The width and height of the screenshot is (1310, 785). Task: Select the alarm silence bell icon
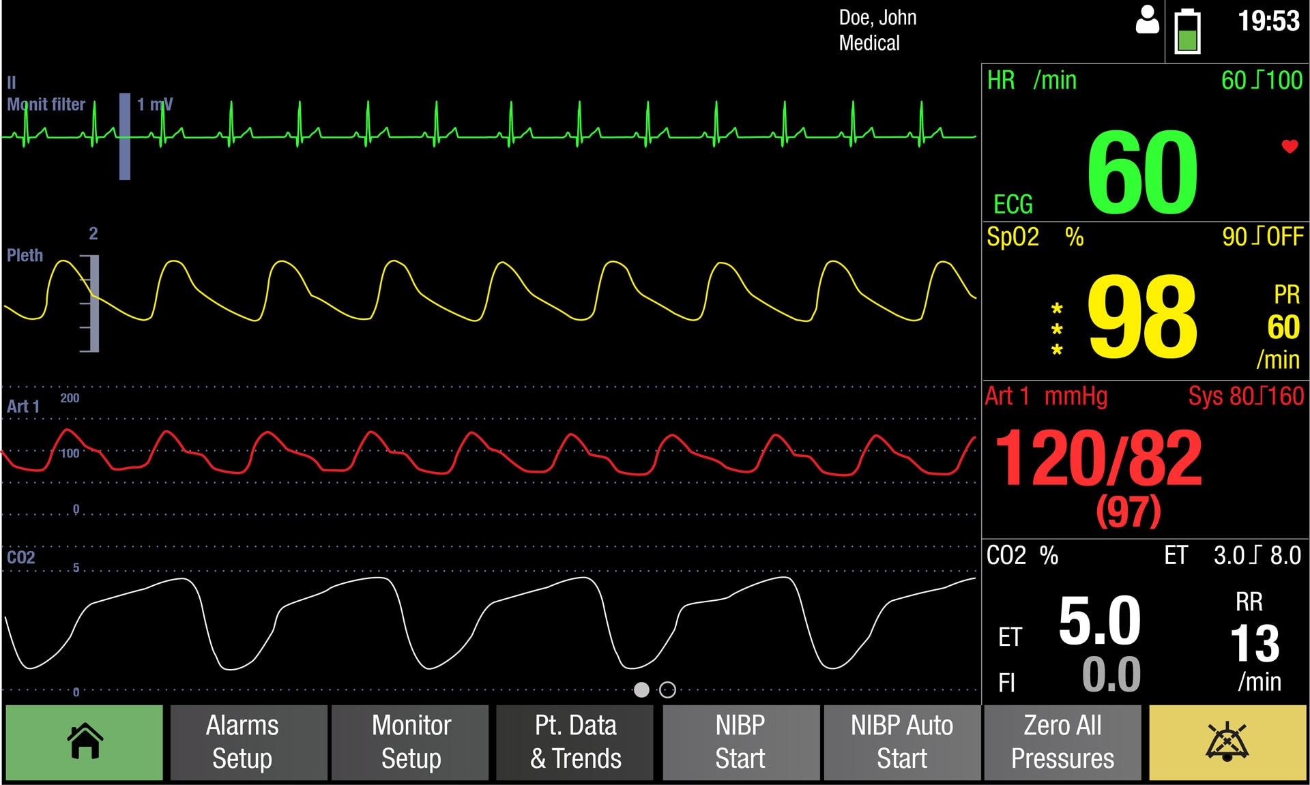click(x=1227, y=742)
